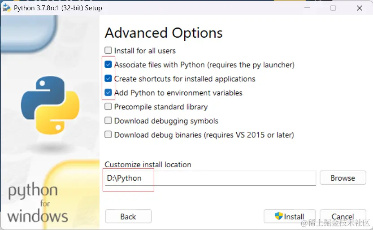The image size is (373, 230).
Task: Click the install location path field
Action: tap(210, 178)
